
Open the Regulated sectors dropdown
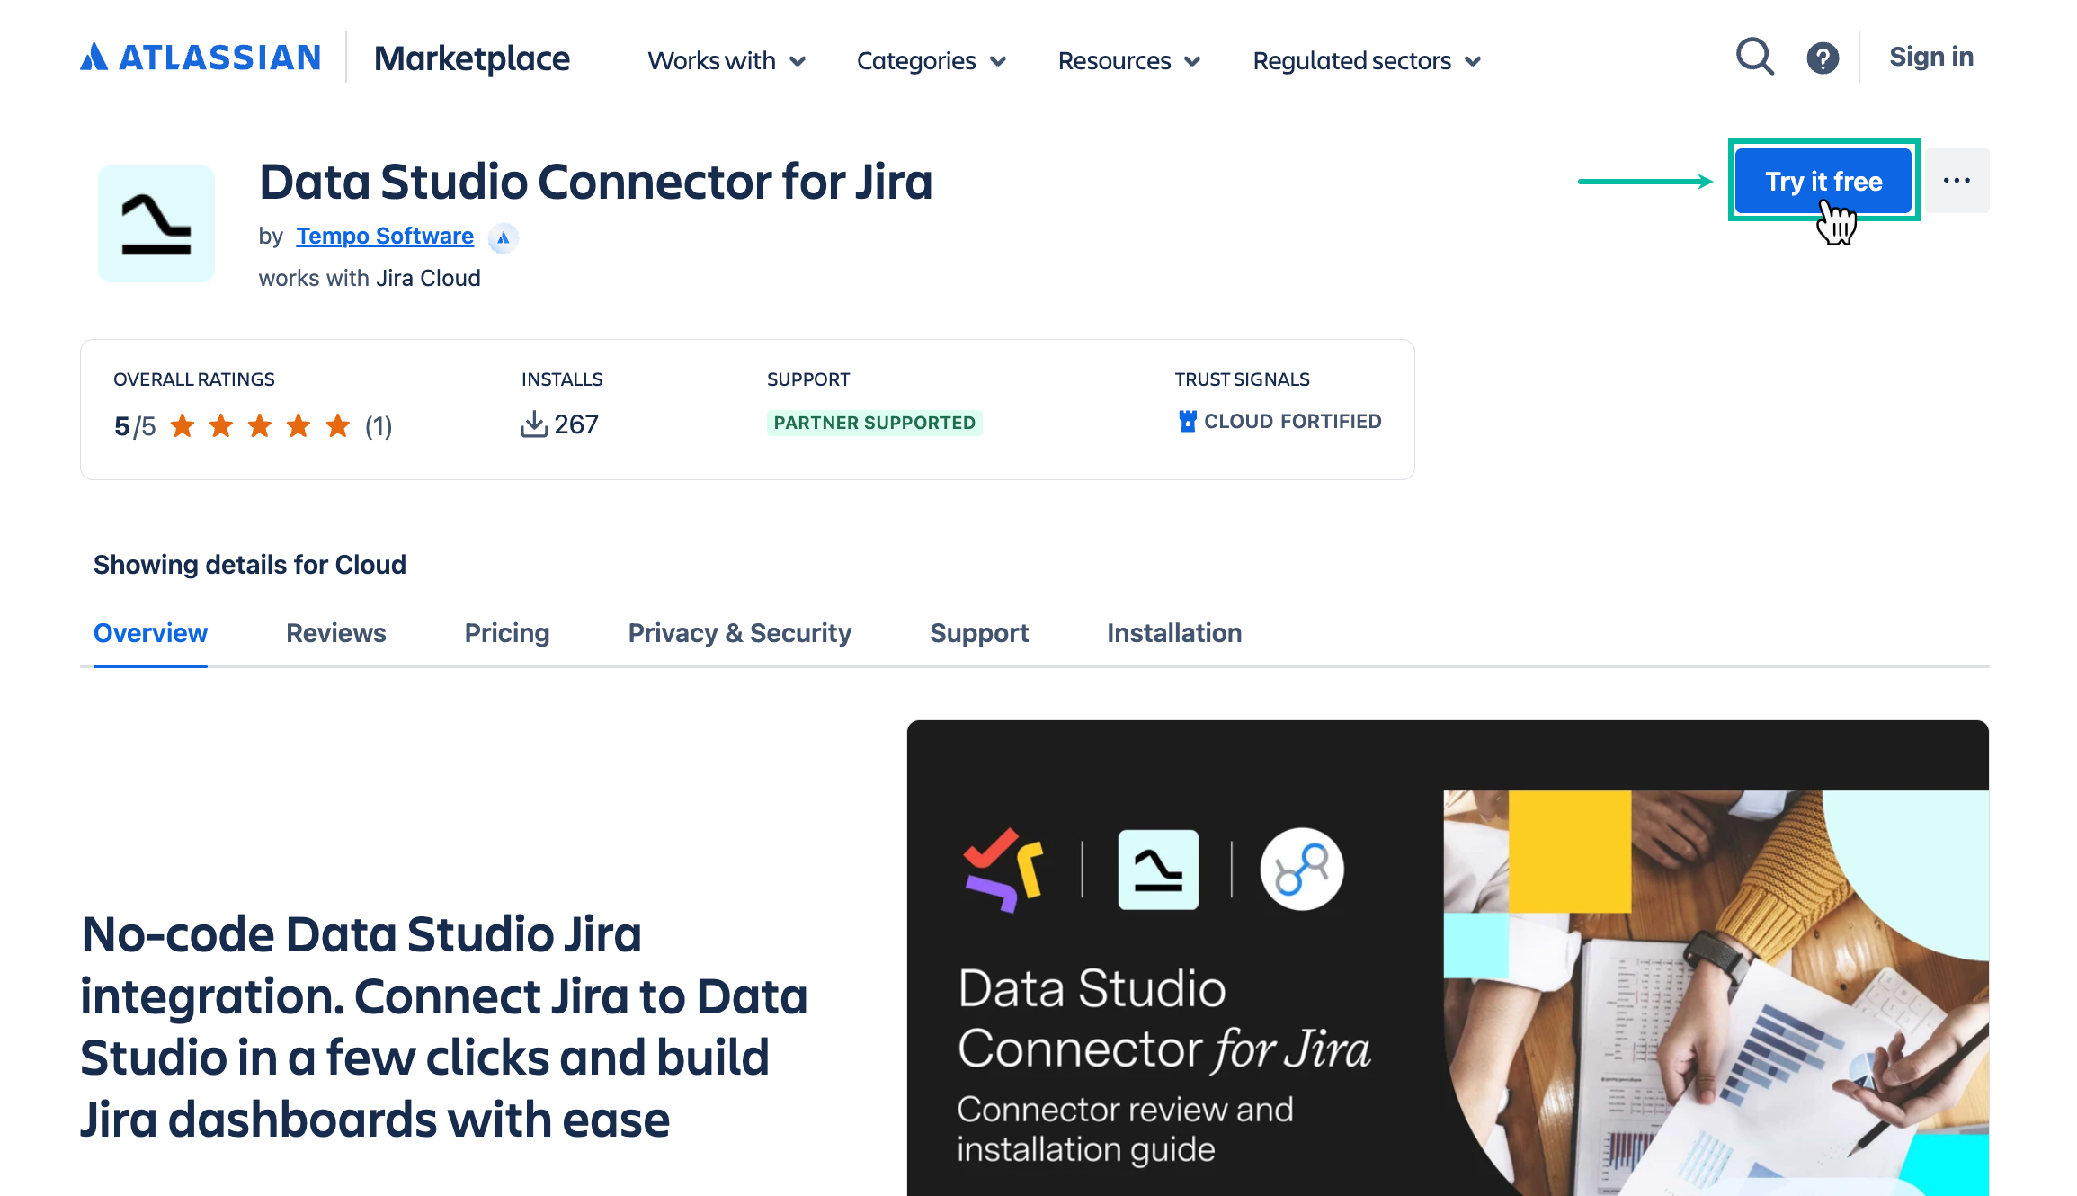click(1367, 60)
